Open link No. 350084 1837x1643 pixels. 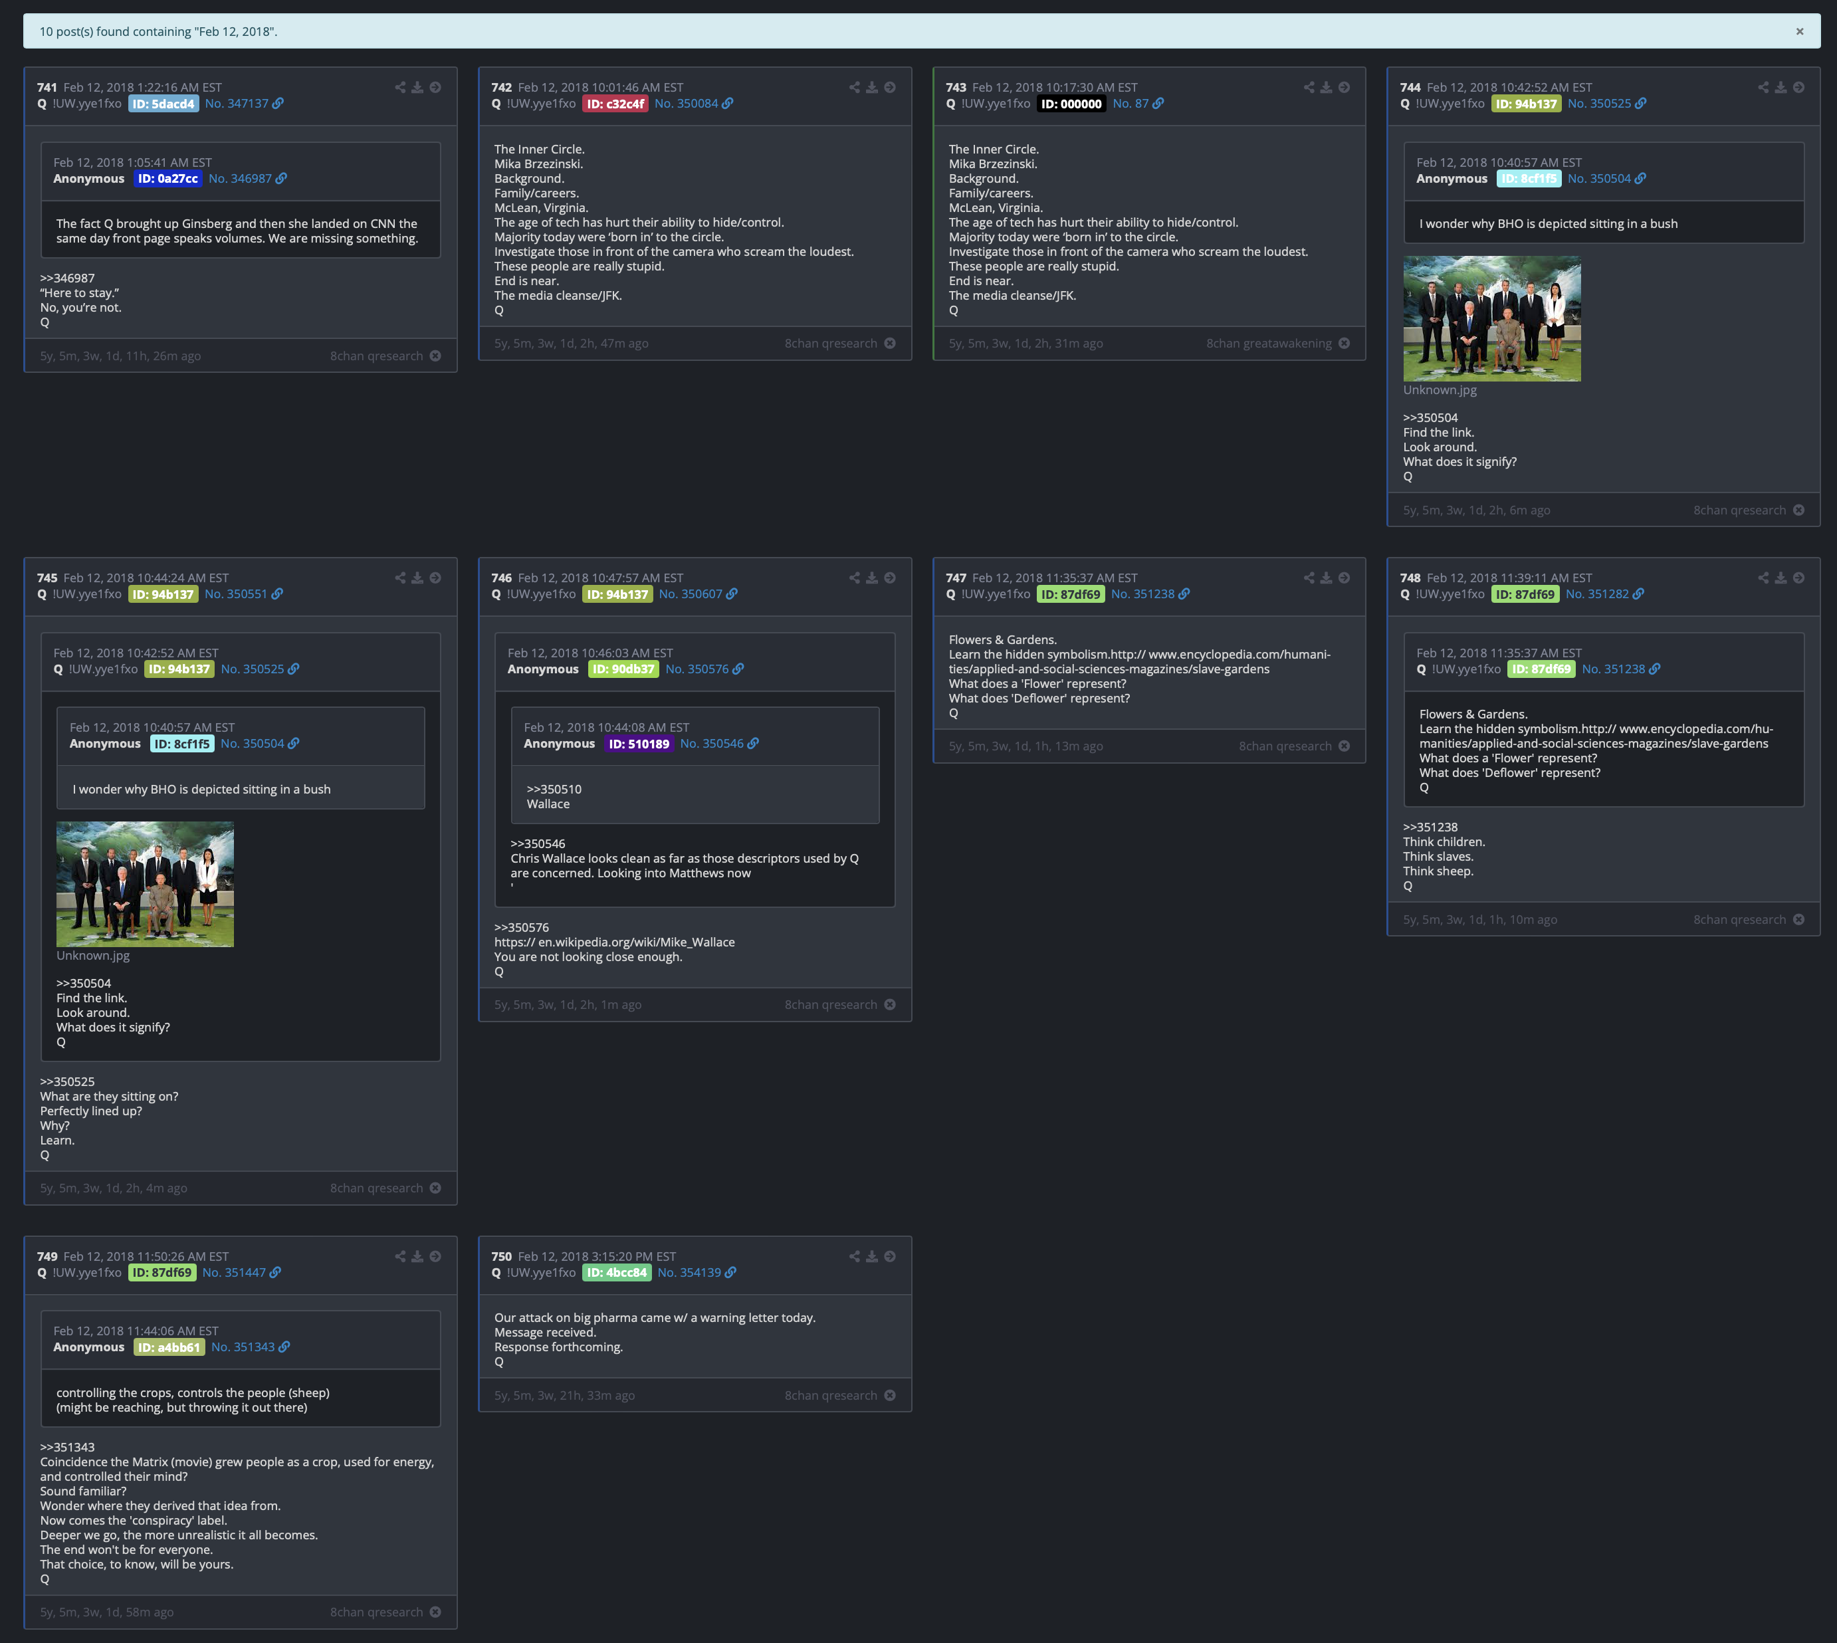[x=693, y=104]
